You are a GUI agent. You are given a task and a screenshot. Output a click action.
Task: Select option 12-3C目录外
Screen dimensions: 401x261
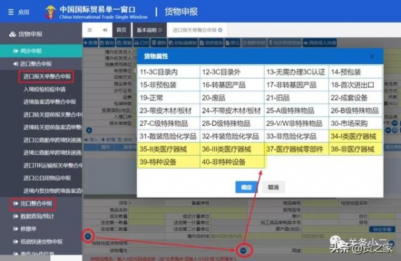click(232, 72)
